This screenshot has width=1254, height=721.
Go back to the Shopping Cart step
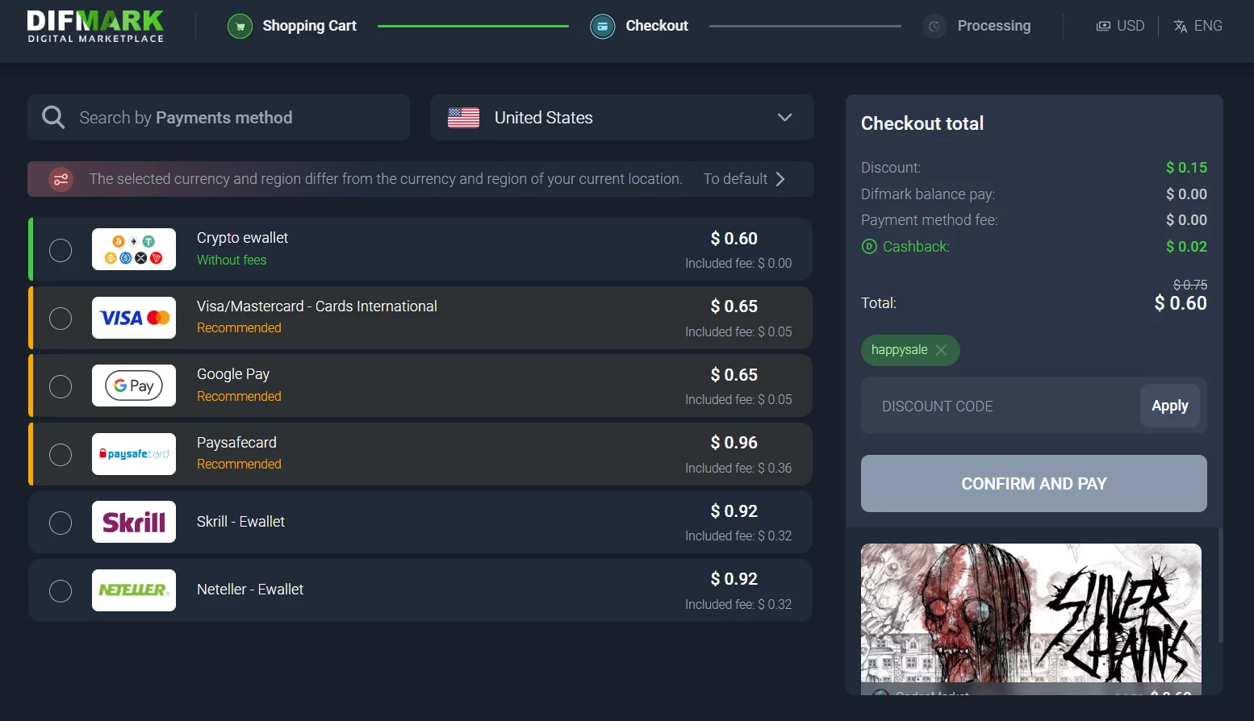(309, 26)
